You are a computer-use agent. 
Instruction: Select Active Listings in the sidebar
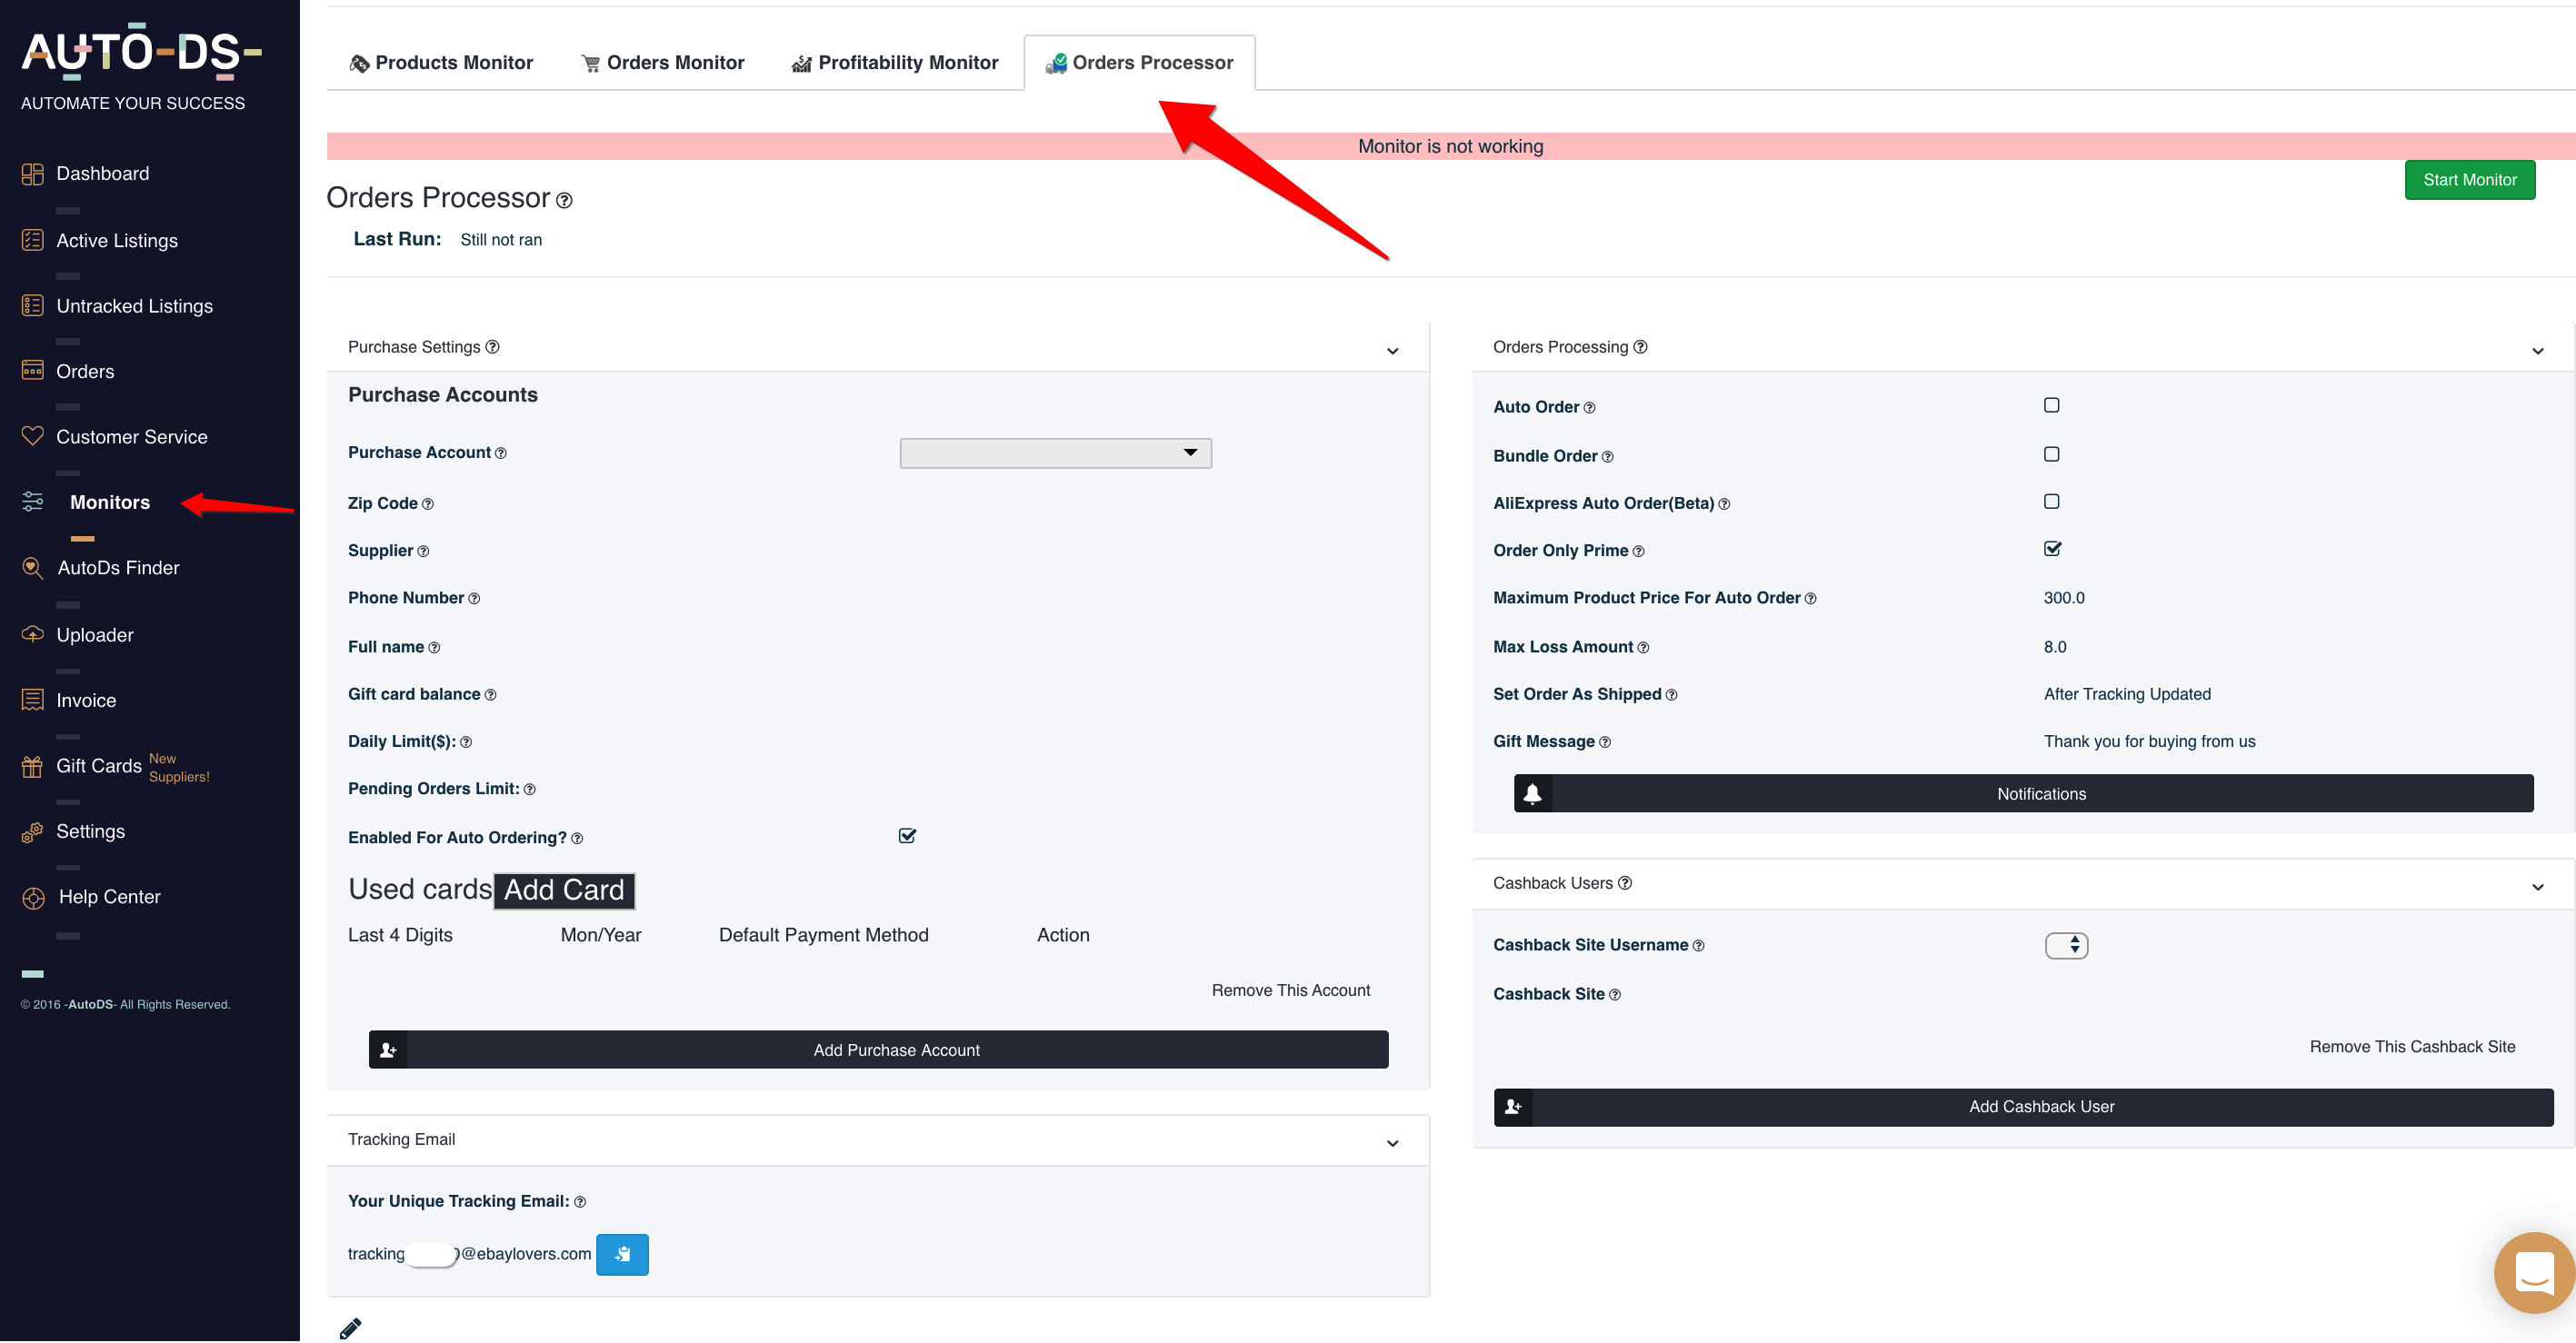(x=117, y=240)
